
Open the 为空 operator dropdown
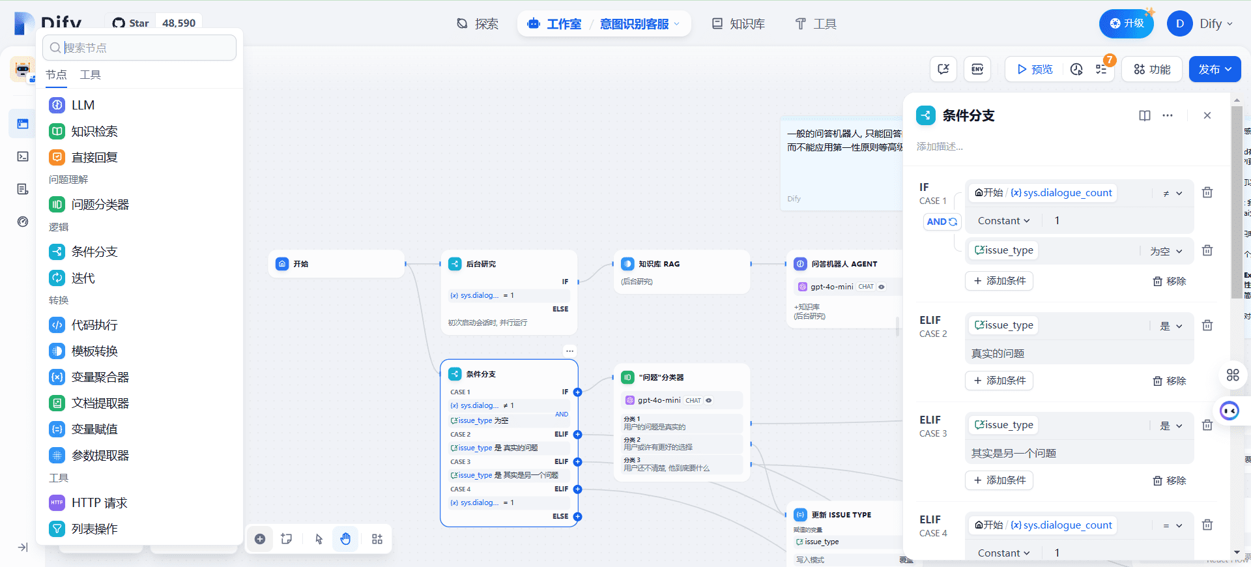(1166, 251)
